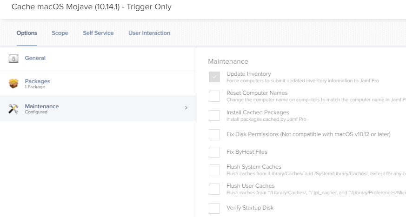Switch to the Scope tab

coord(60,33)
